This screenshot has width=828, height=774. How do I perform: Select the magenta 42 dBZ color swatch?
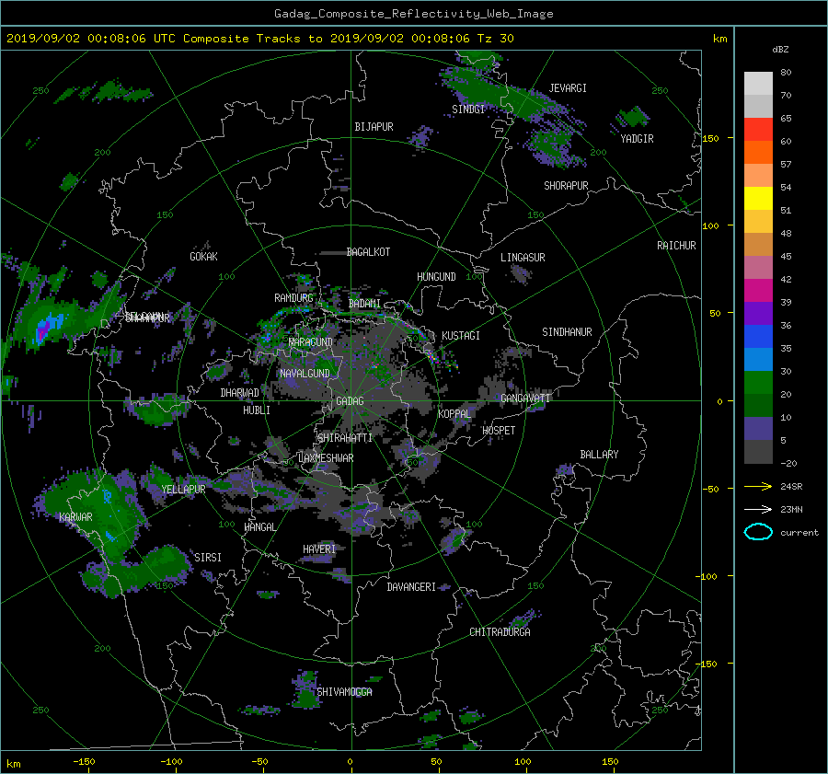758,291
